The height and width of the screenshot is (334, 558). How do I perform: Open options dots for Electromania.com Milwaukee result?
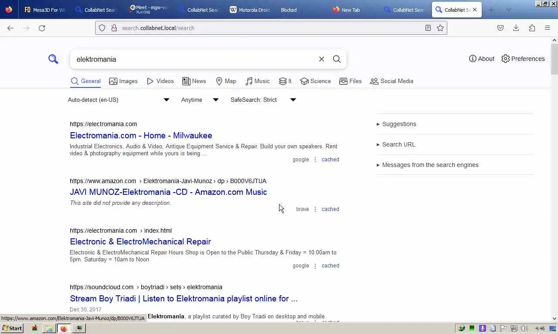pos(315,160)
